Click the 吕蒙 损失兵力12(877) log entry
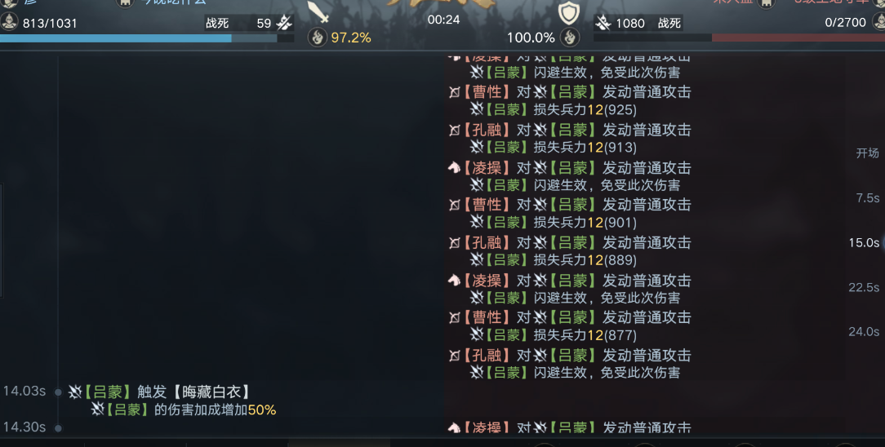Viewport: 885px width, 447px height. click(x=554, y=334)
